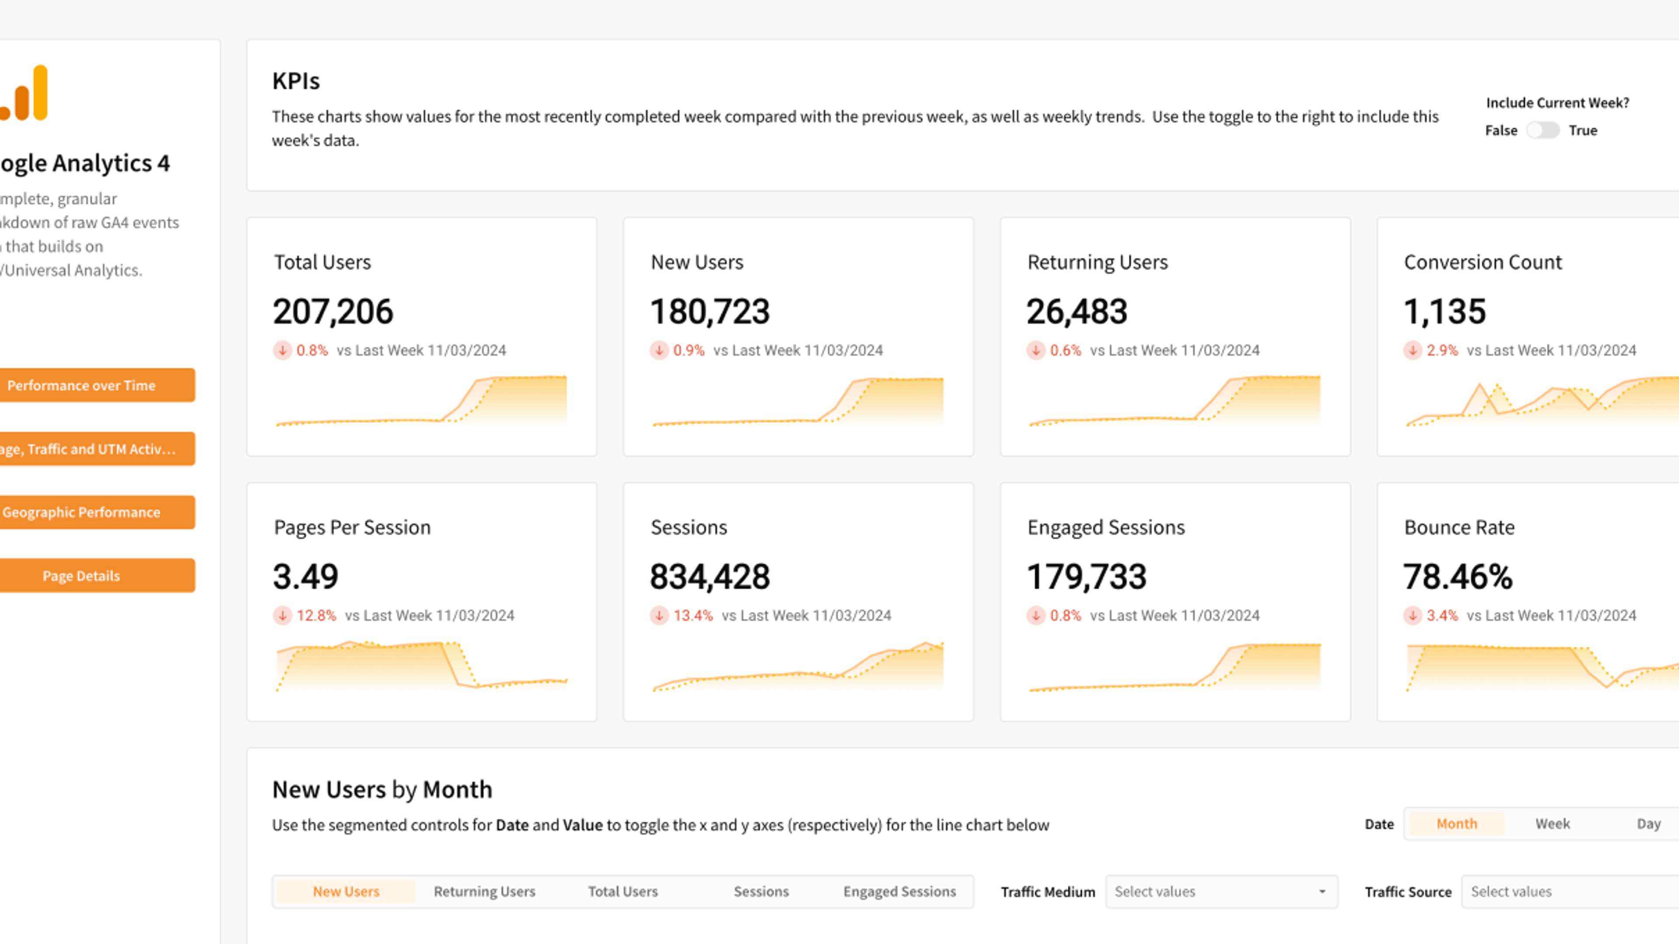The width and height of the screenshot is (1679, 944).
Task: Click the 3.4% change in Bounce Rate card
Action: pyautogui.click(x=1442, y=616)
